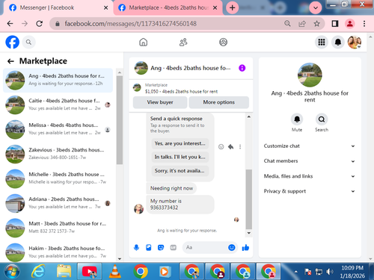Expand Media, files and links section
Image resolution: width=374 pixels, height=280 pixels.
click(310, 176)
